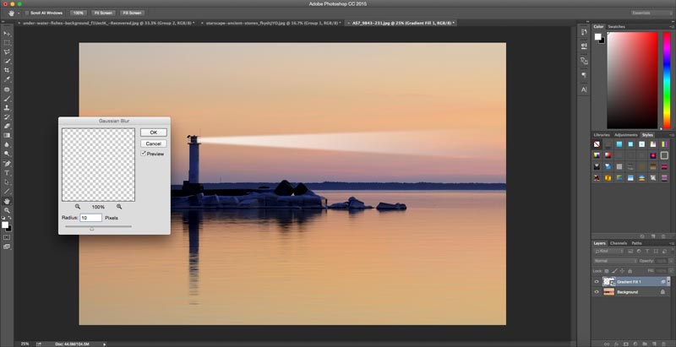Select the Eyedropper tool
The height and width of the screenshot is (347, 676).
point(7,79)
